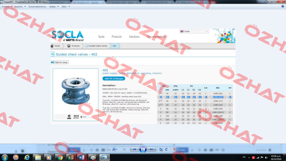Click Solutions in the site navigation

(134, 37)
